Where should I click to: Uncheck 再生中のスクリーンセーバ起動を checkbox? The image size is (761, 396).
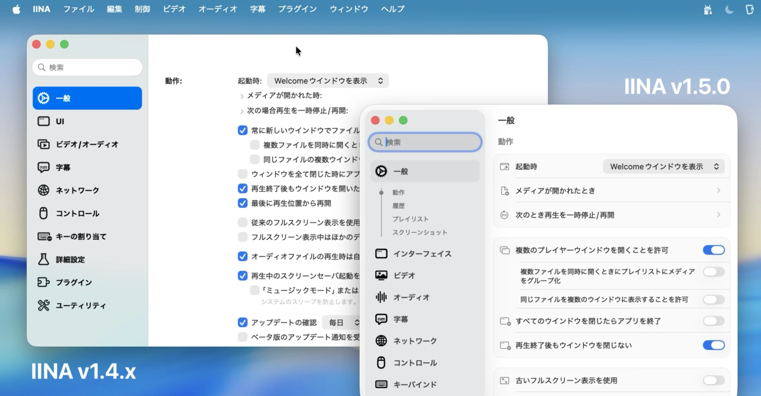point(243,275)
